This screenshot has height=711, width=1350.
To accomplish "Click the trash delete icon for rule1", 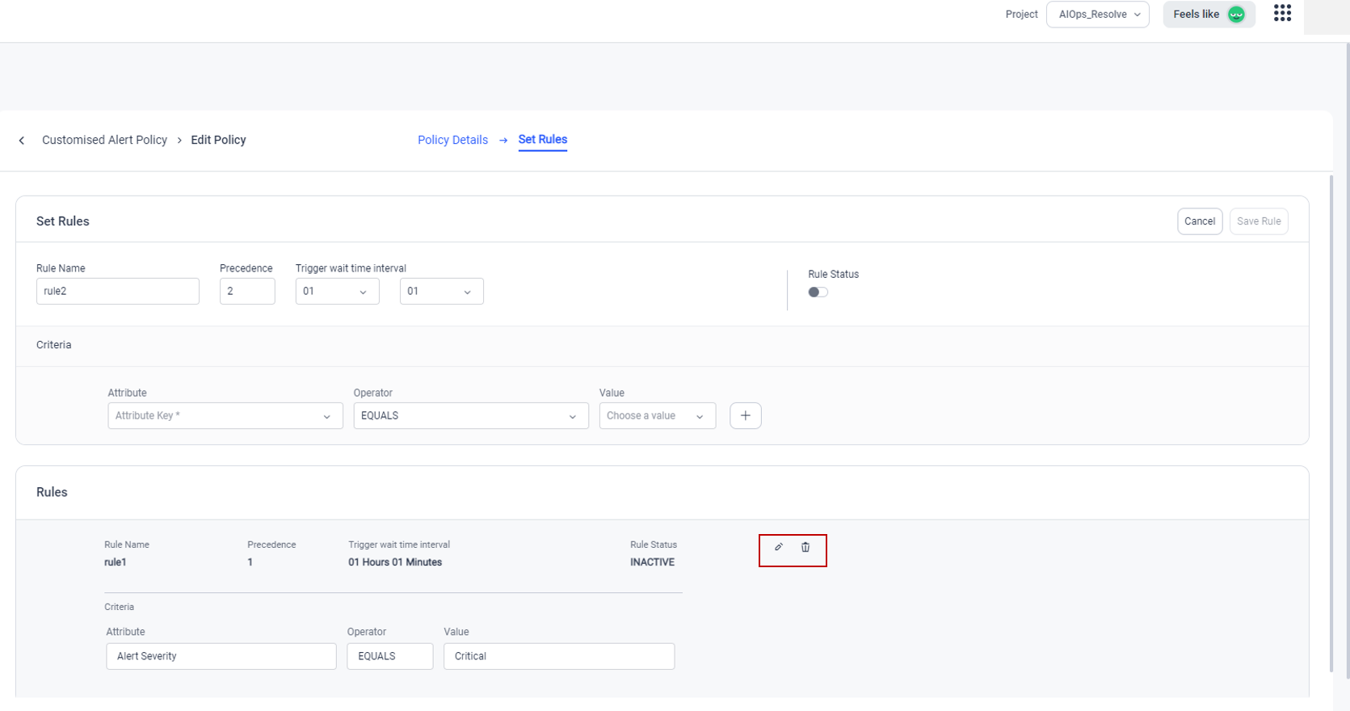I will click(x=805, y=547).
